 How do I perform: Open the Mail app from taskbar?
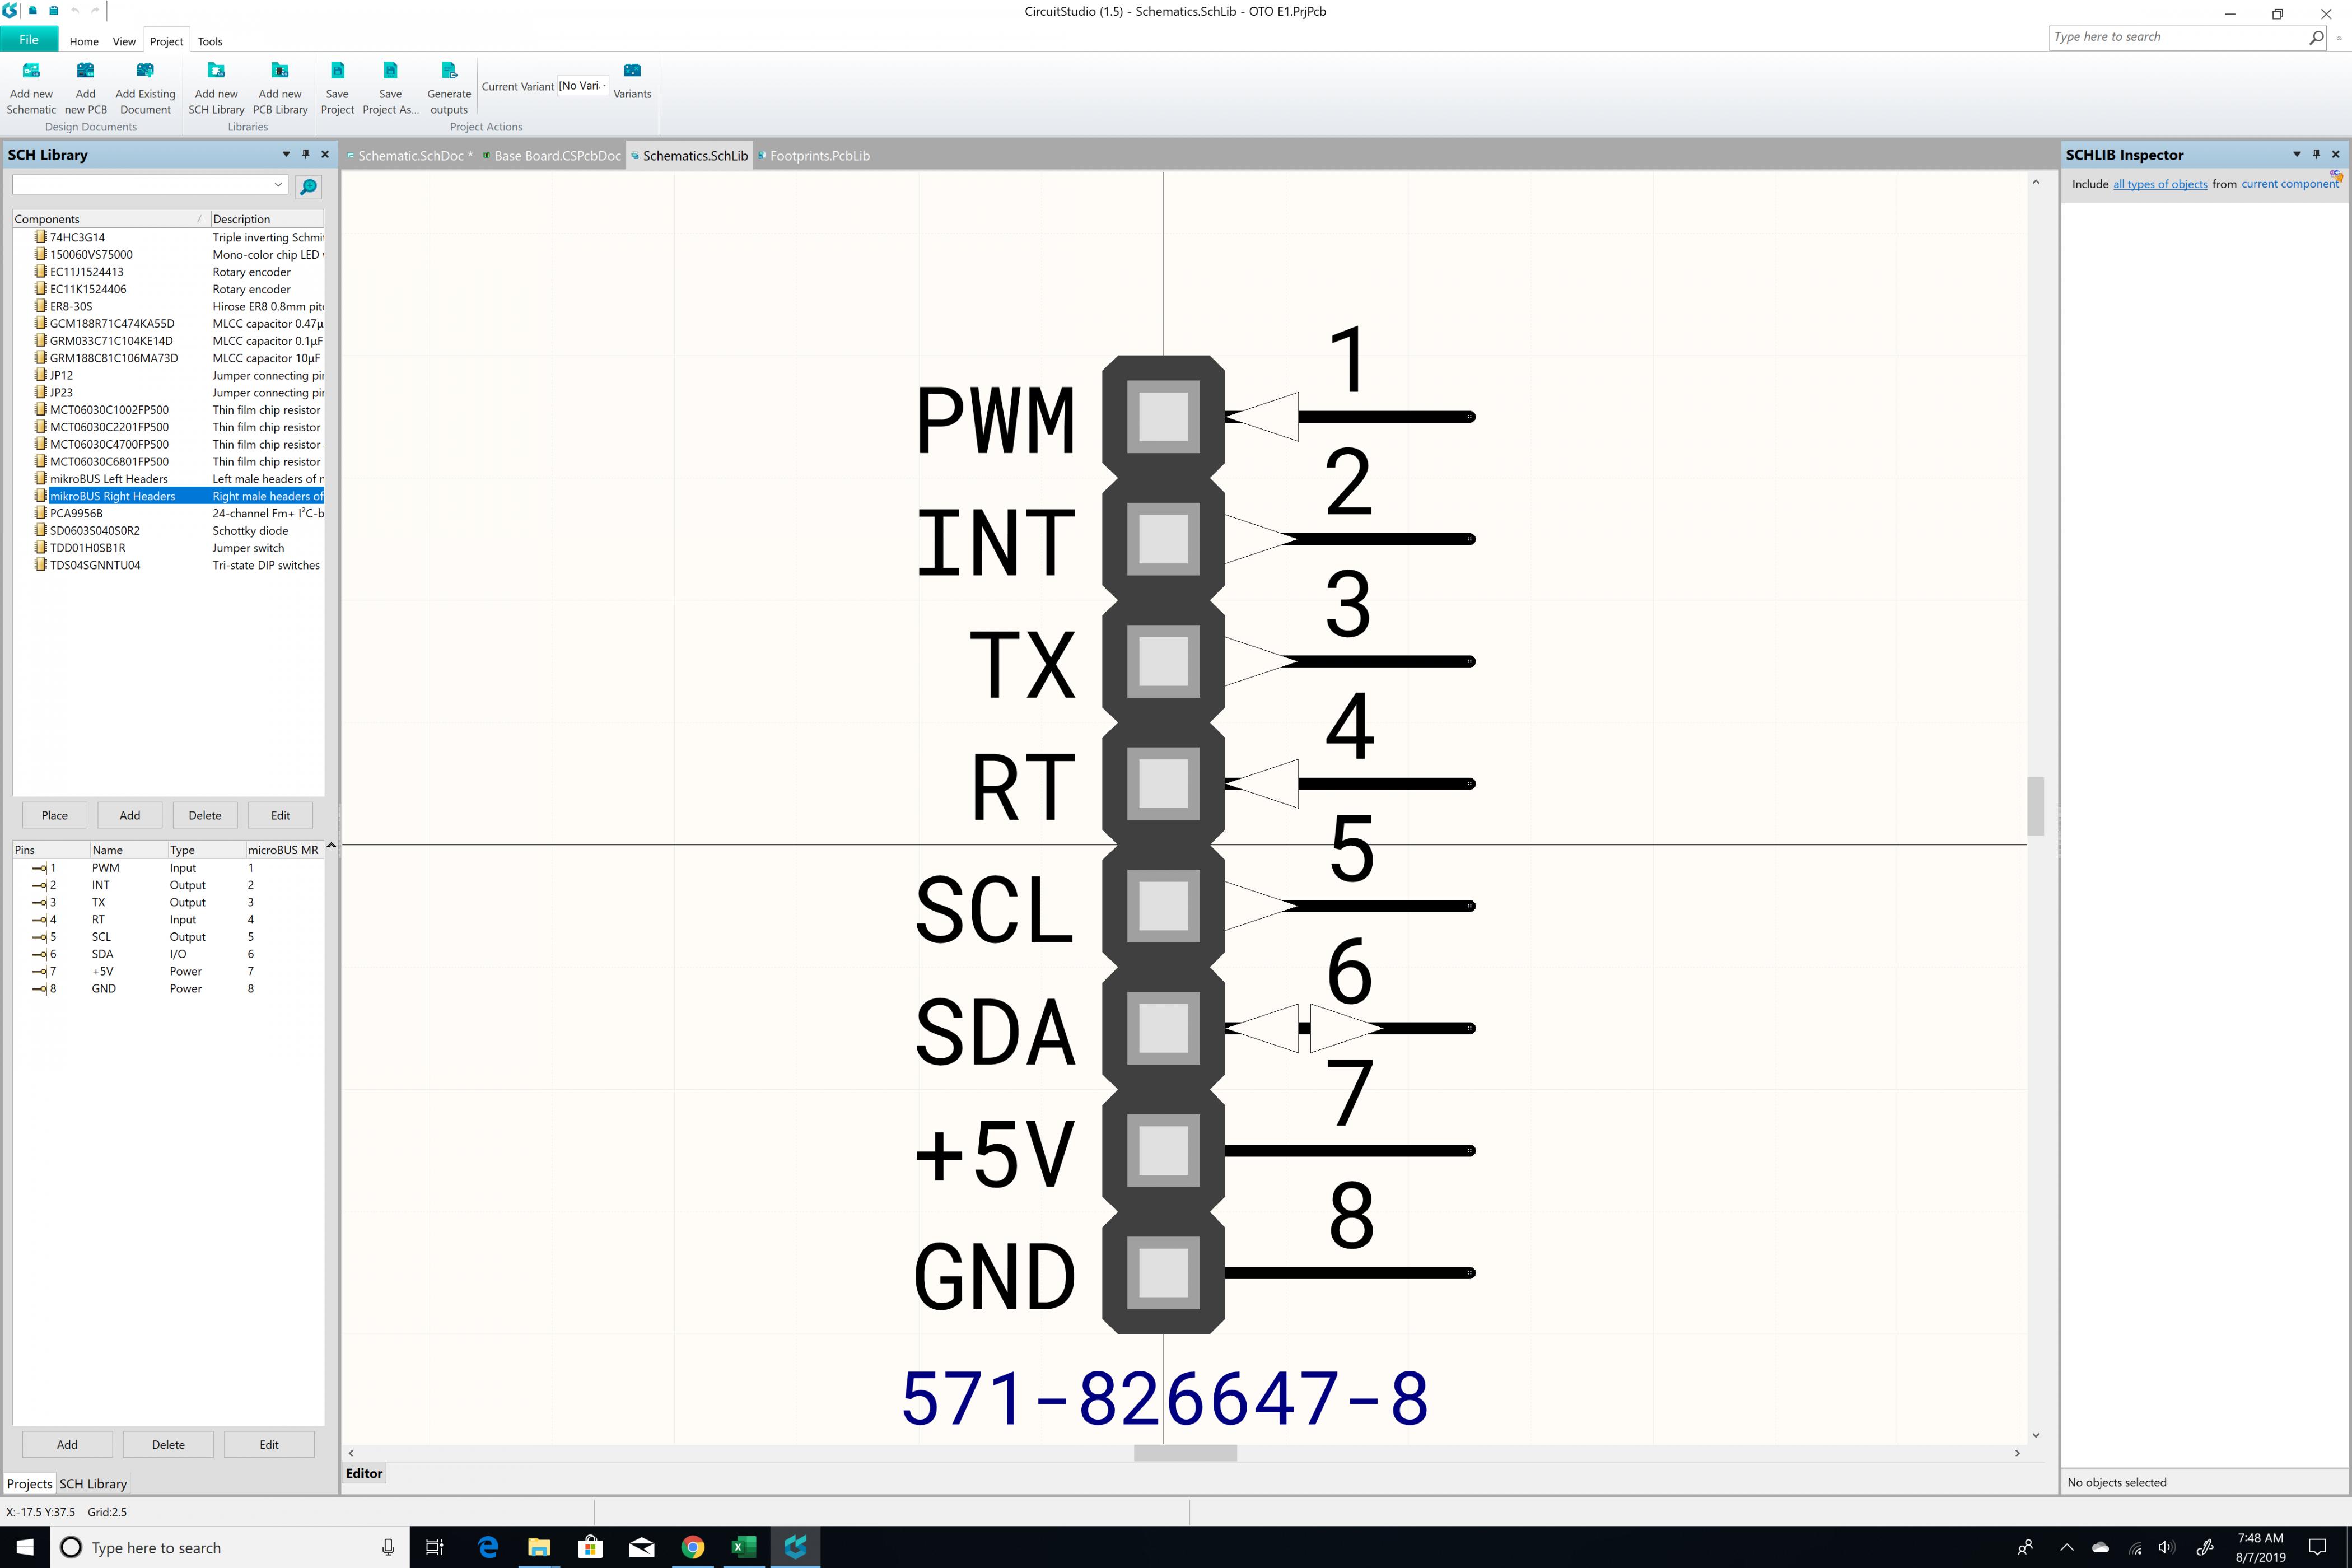(x=641, y=1547)
